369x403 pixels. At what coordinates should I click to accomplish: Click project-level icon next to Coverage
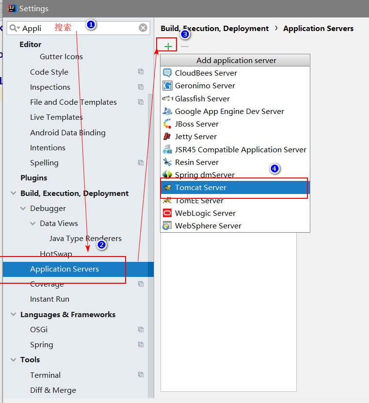[141, 284]
